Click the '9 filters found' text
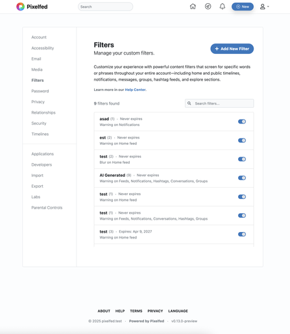290x334 pixels. pos(106,103)
